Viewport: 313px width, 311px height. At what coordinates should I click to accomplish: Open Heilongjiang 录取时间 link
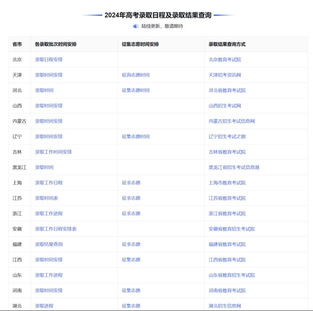44,167
